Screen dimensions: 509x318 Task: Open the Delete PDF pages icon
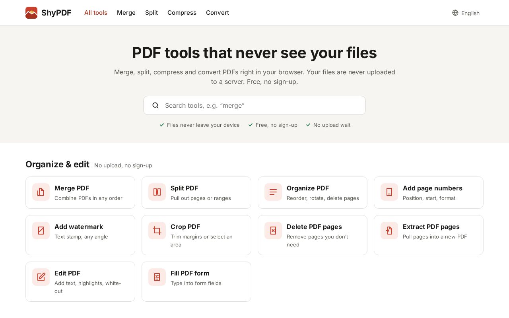tap(273, 231)
